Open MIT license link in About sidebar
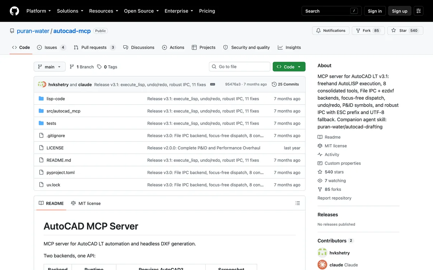Image resolution: width=433 pixels, height=270 pixels. pos(332,146)
